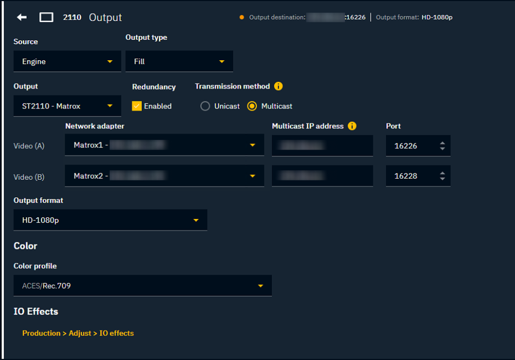Open Matrox2 network adapter dropdown
Screen dimensions: 515x360
164,176
